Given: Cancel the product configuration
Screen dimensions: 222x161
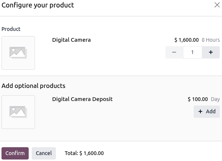Looking at the screenshot, I should pyautogui.click(x=44, y=153).
